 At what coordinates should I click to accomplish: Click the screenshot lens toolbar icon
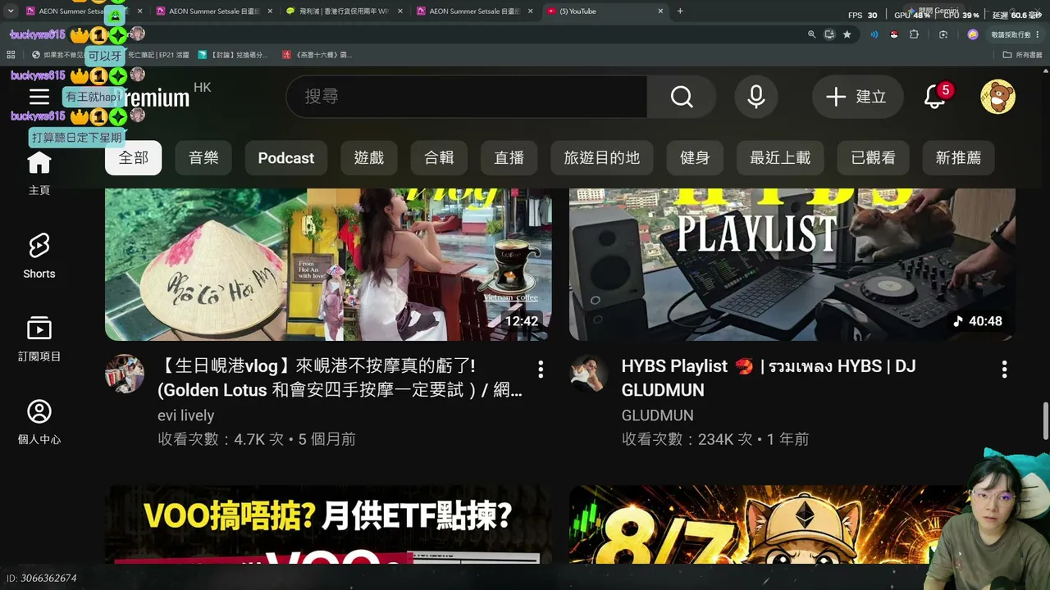(943, 34)
